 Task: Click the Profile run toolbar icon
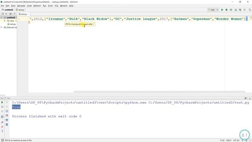[x=235, y=10]
